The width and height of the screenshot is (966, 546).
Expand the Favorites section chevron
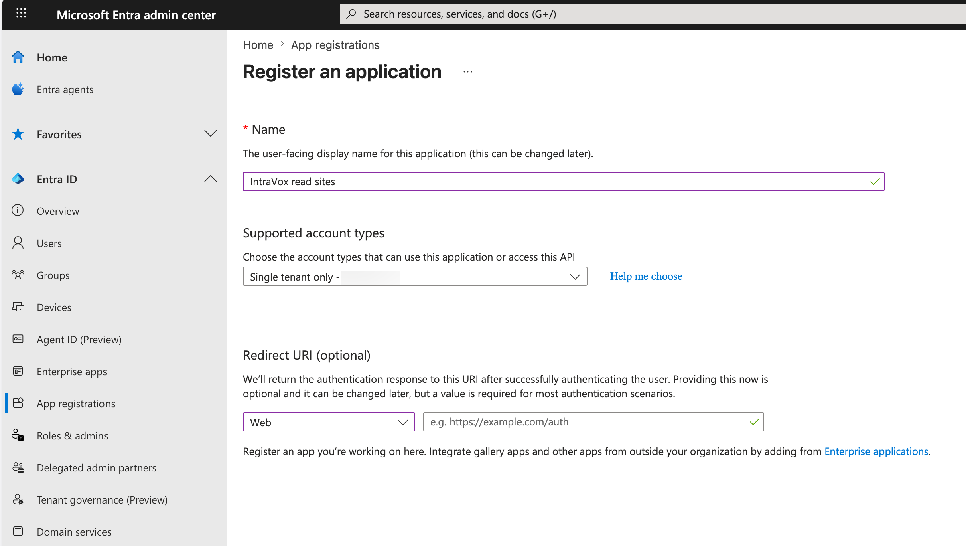[210, 134]
